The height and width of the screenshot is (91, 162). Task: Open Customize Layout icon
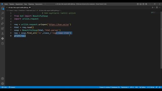click(x=146, y=4)
